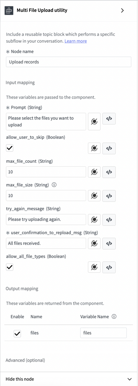Open the Learn more link

[x=76, y=41]
